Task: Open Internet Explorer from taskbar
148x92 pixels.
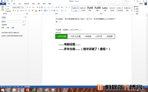Action: pyautogui.click(x=8, y=90)
